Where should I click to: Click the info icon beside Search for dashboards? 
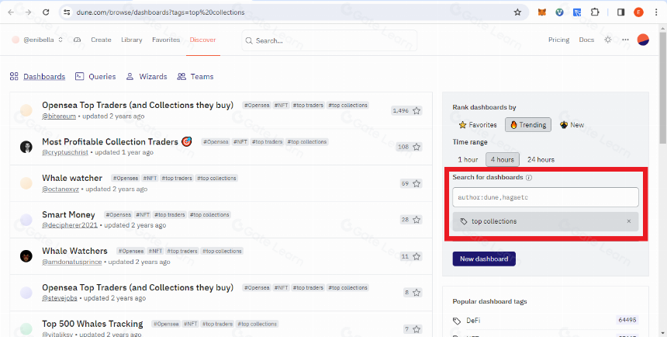[x=529, y=177]
